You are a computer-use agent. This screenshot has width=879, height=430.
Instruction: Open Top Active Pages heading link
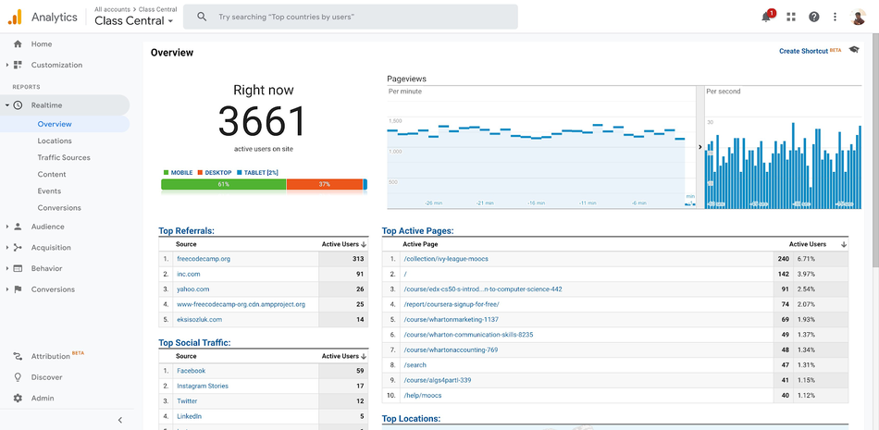click(417, 230)
